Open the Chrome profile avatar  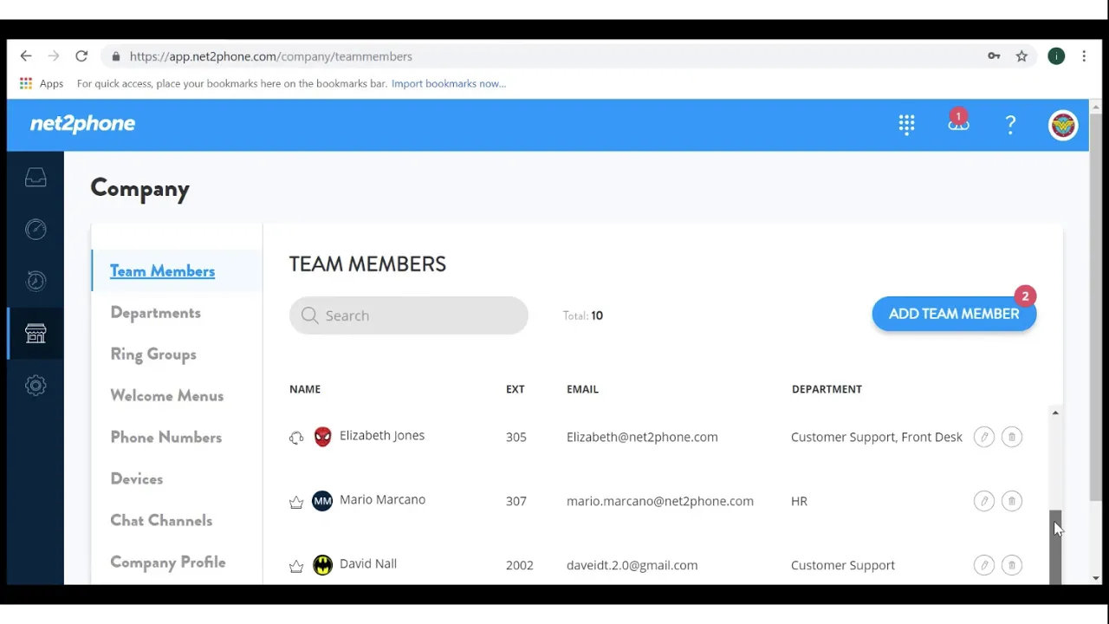click(x=1056, y=56)
